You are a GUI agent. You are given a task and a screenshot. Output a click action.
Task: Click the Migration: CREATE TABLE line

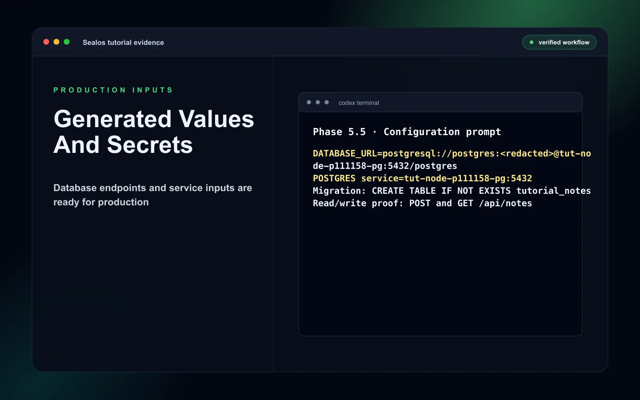pos(452,191)
